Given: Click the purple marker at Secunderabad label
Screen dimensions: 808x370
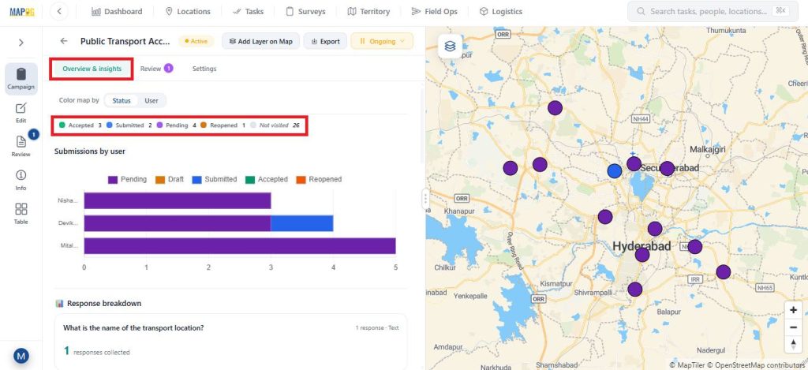Looking at the screenshot, I should [x=667, y=169].
